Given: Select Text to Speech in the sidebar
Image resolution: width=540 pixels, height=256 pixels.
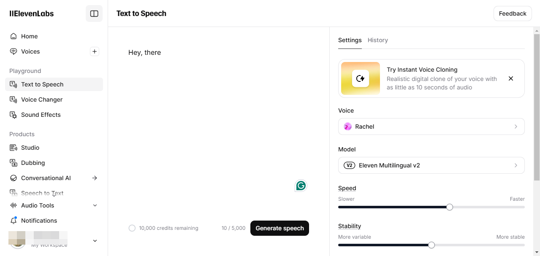Looking at the screenshot, I should coord(42,84).
